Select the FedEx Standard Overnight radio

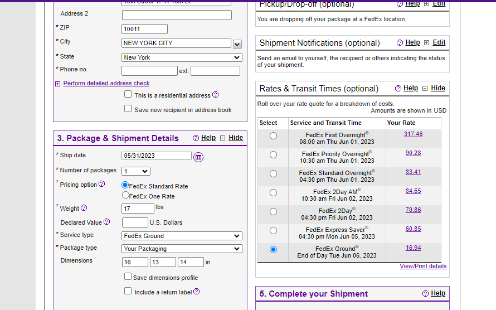(x=273, y=173)
